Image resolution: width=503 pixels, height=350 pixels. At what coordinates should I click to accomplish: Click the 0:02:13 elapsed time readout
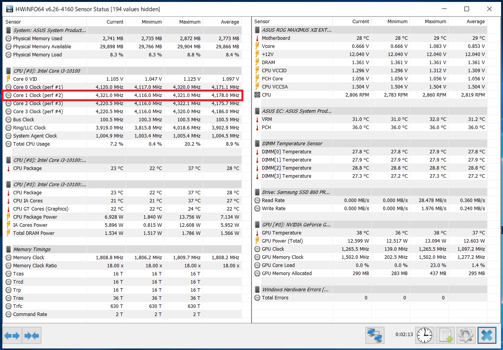tap(404, 335)
